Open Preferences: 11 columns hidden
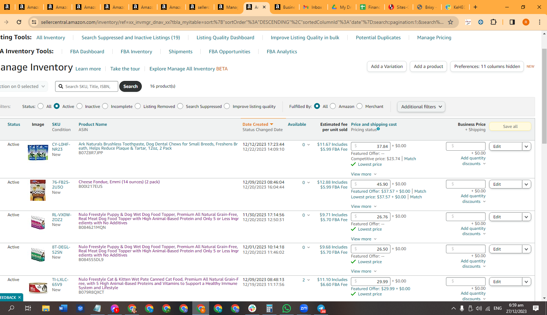547x315 pixels. point(487,67)
